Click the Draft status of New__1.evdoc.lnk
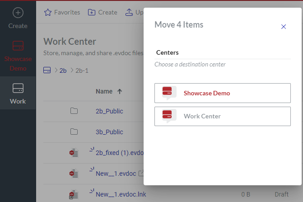 281,194
